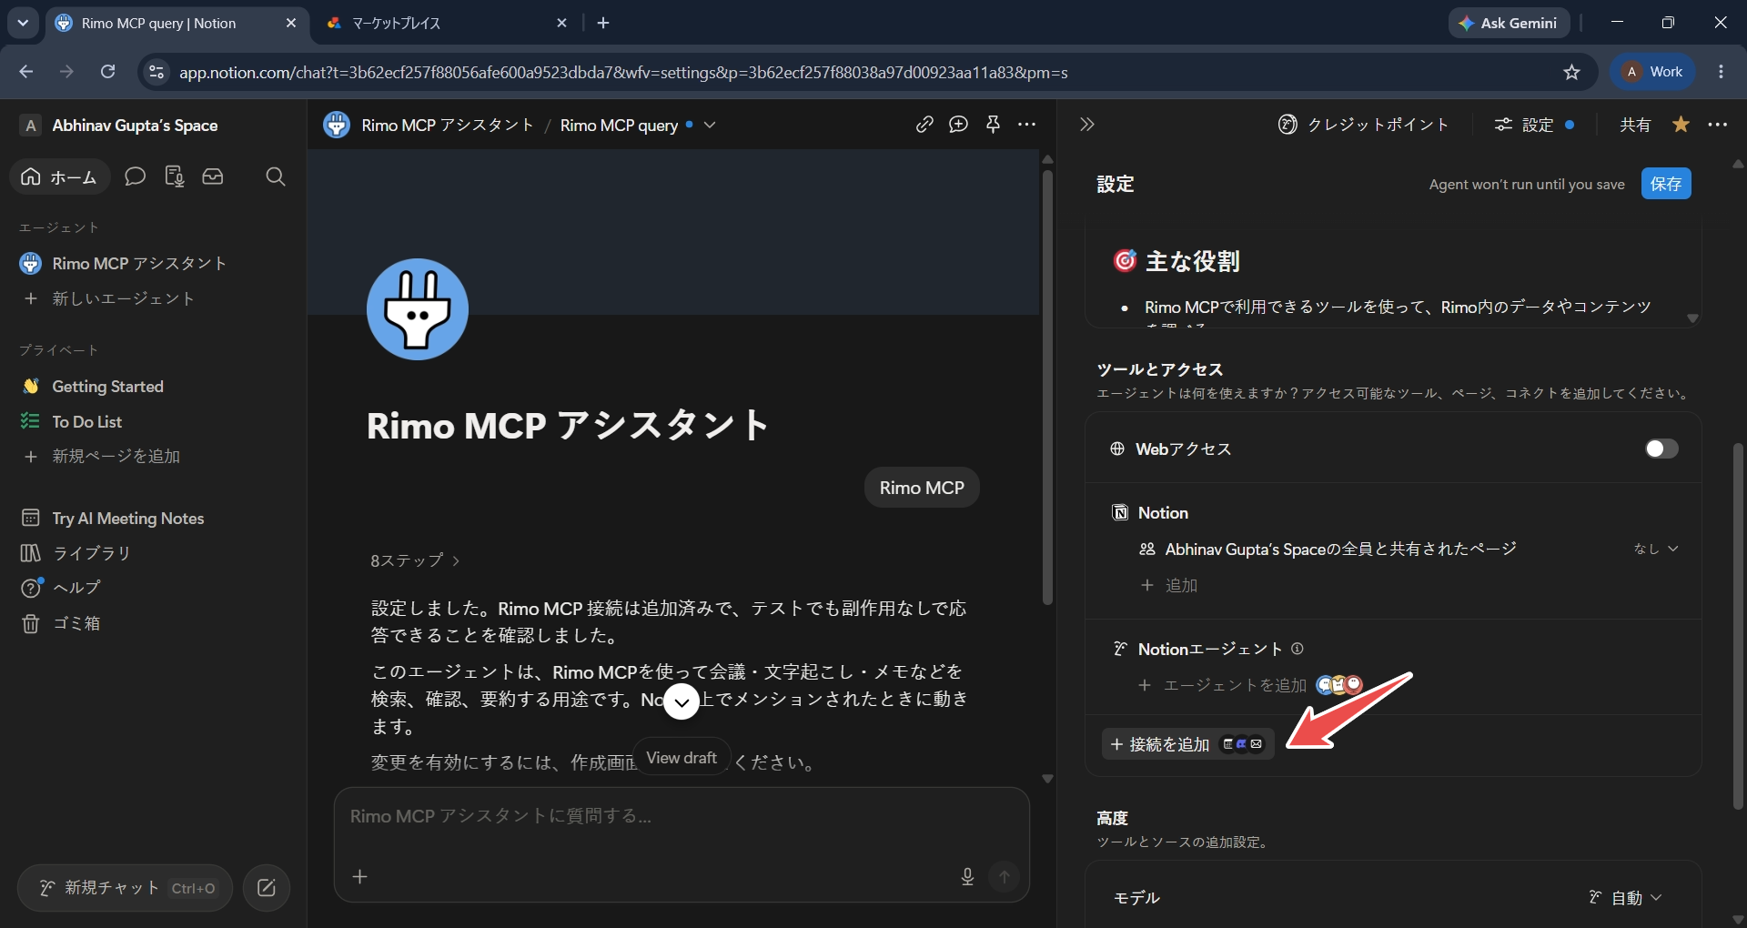This screenshot has height=928, width=1747.
Task: Open the meeting notes icon next to chat
Action: click(174, 177)
